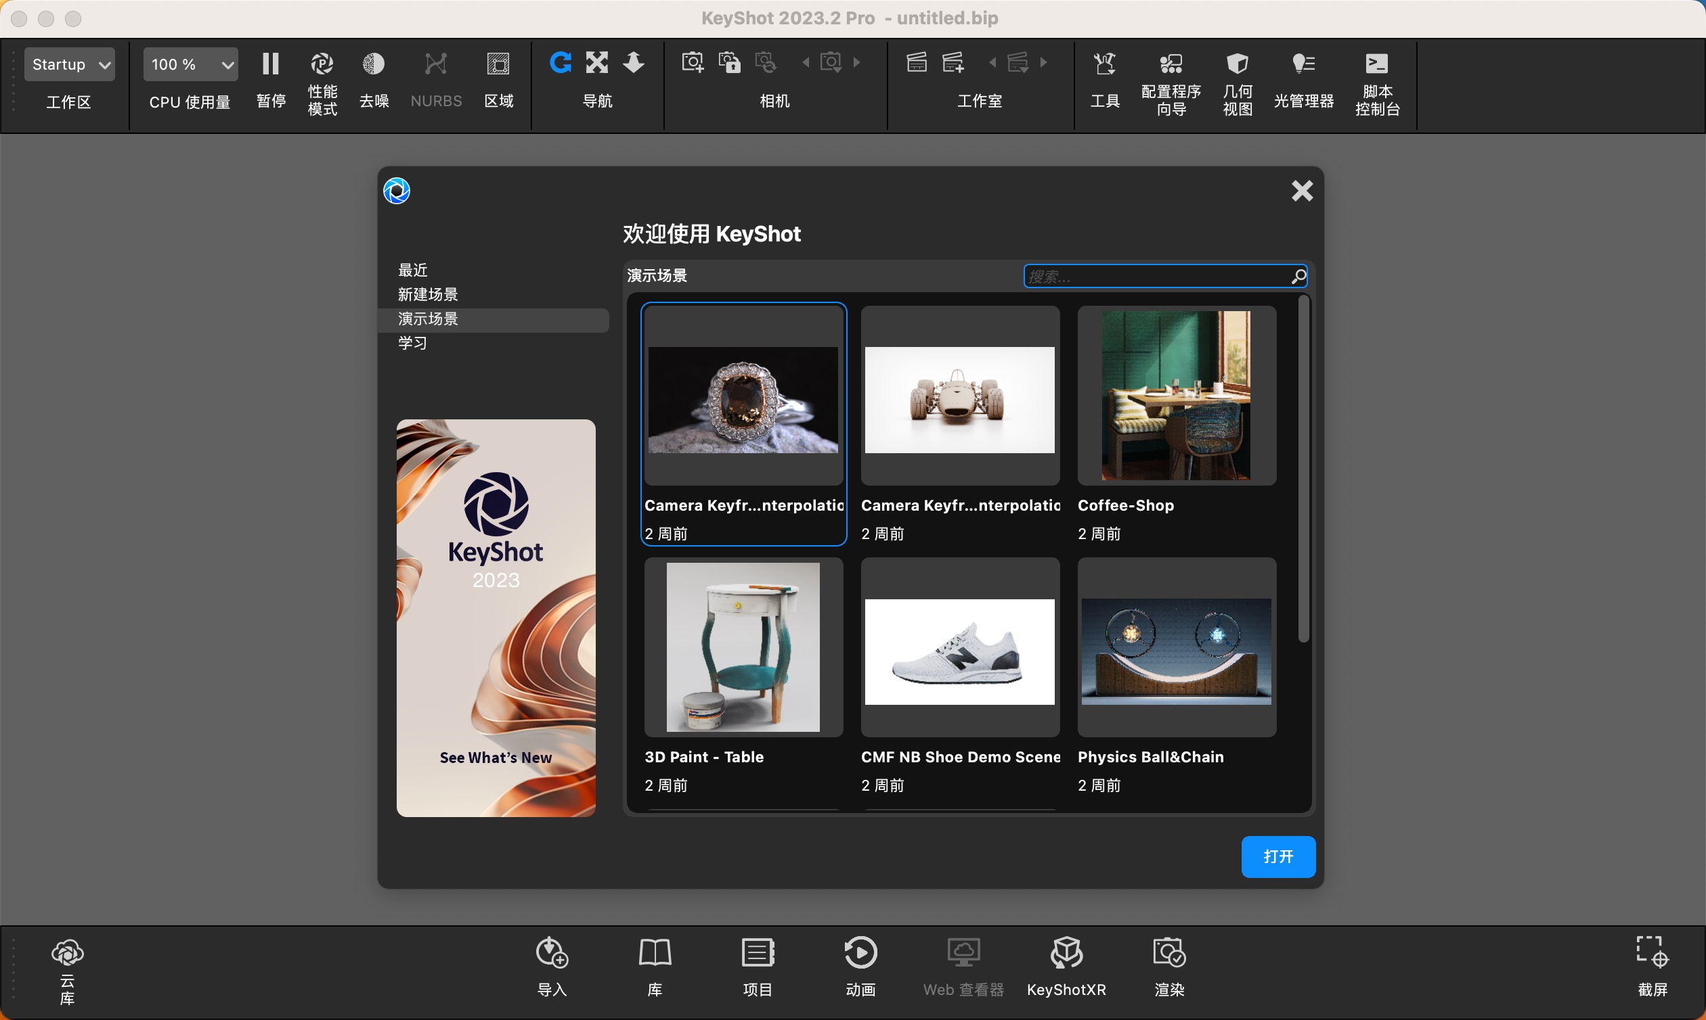
Task: Open the 学习 section in welcome sidebar
Action: (x=412, y=343)
